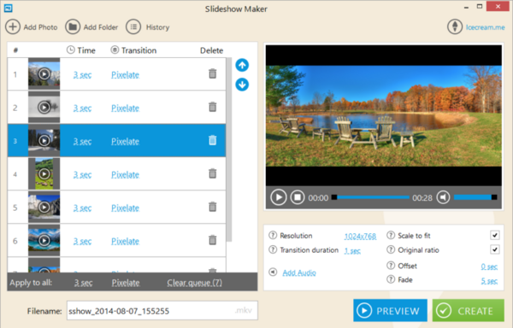
Task: Click the CREATE button
Action: point(469,310)
